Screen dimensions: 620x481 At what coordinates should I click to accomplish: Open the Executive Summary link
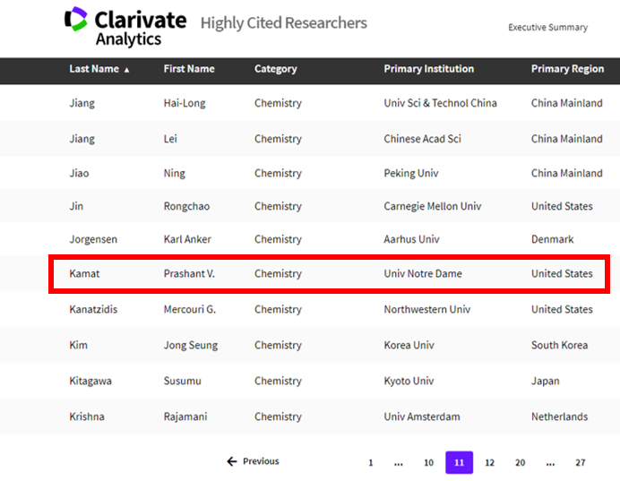tap(547, 27)
